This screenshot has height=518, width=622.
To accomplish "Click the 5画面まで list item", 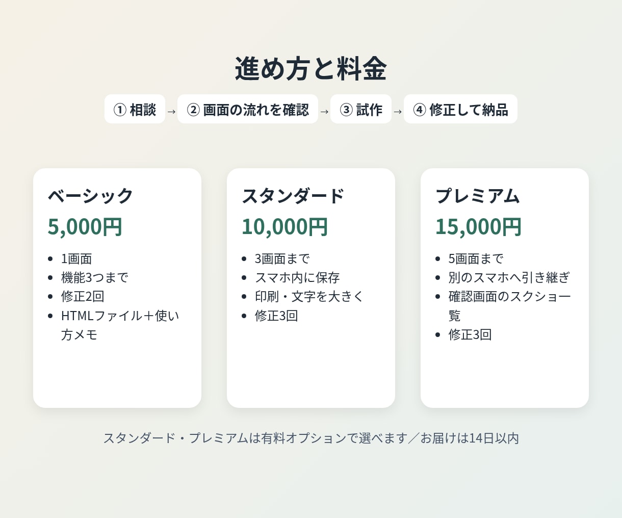I will coord(476,259).
